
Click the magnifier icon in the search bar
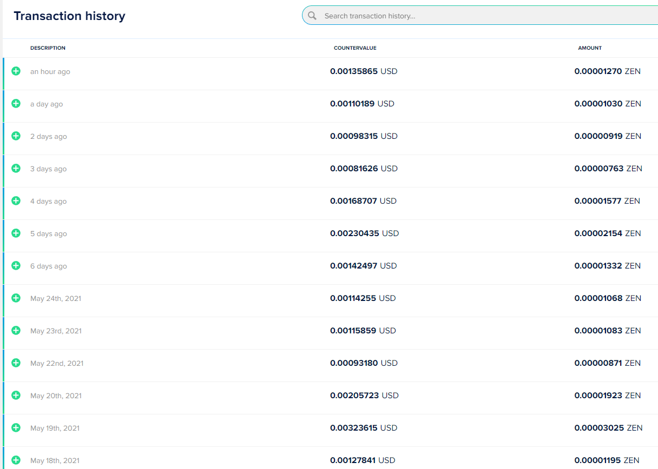312,16
